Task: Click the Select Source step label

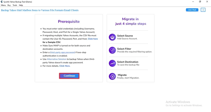Action: pos(125,36)
